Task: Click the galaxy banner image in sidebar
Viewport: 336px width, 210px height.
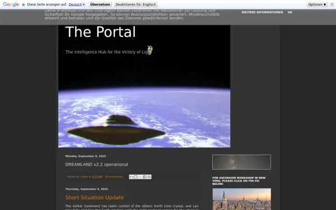Action: pyautogui.click(x=241, y=162)
